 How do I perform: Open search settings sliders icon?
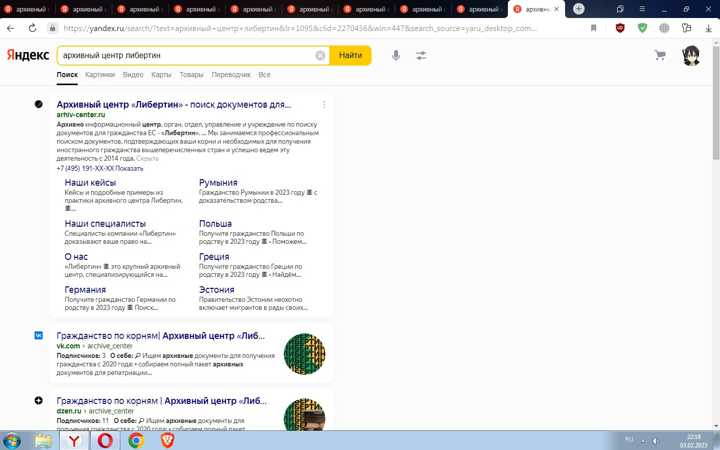421,56
